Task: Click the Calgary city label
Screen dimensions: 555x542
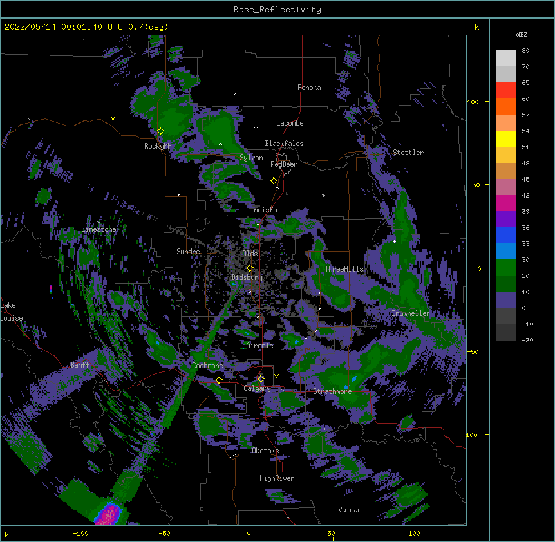Action: point(257,388)
